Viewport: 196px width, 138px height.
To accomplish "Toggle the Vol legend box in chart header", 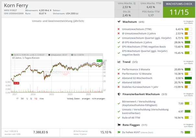I will [x=72, y=55].
